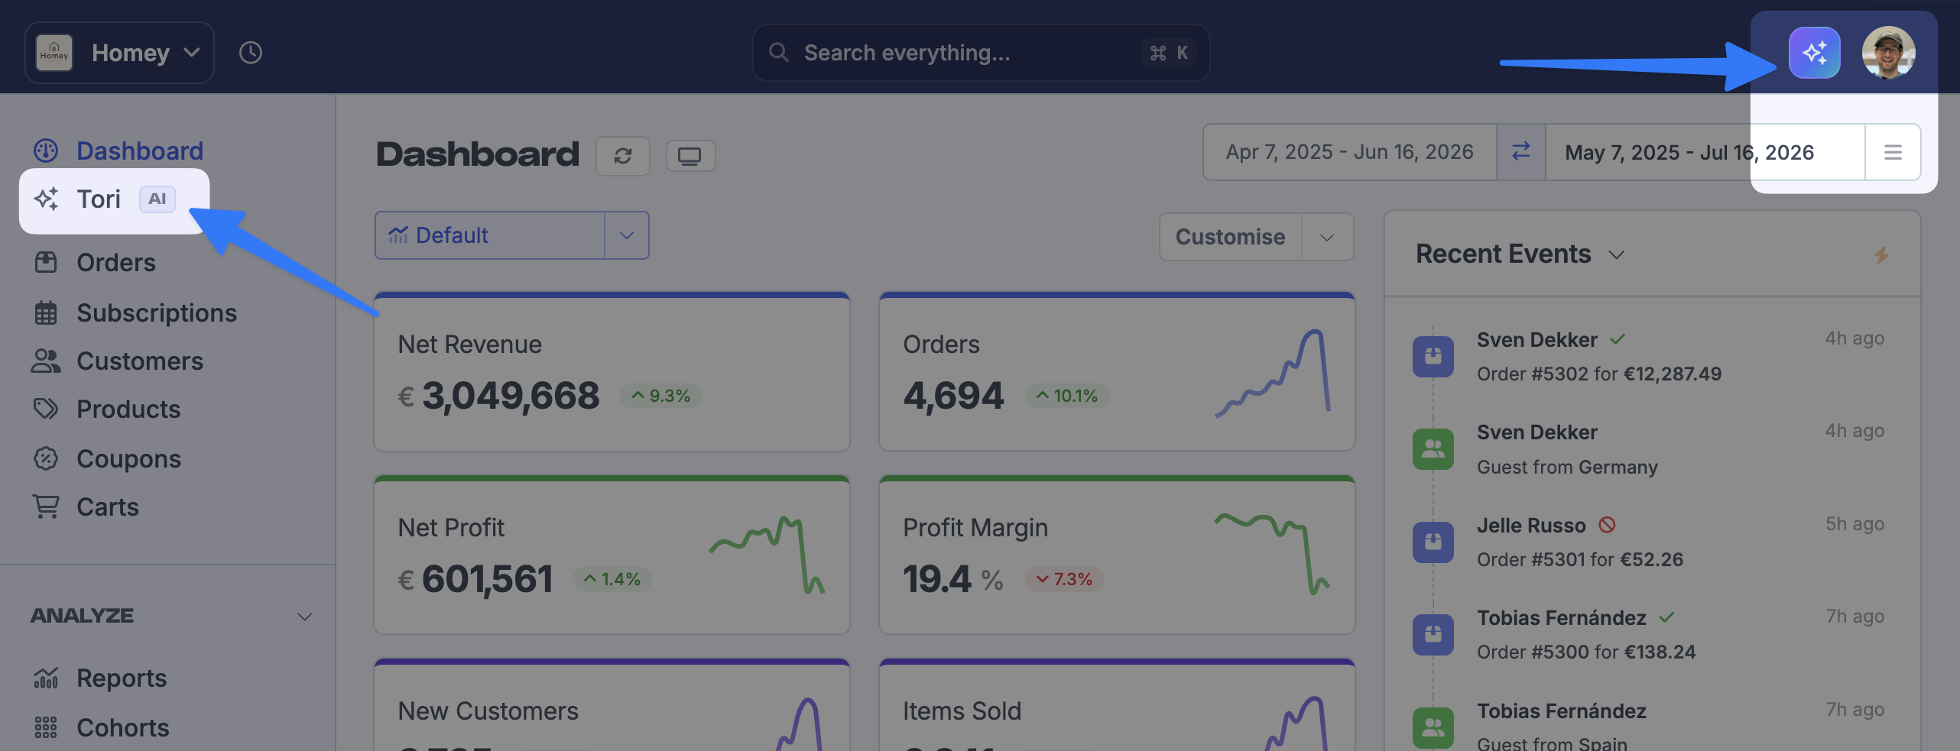
Task: Click the order icon for Order #5301
Action: click(1433, 542)
